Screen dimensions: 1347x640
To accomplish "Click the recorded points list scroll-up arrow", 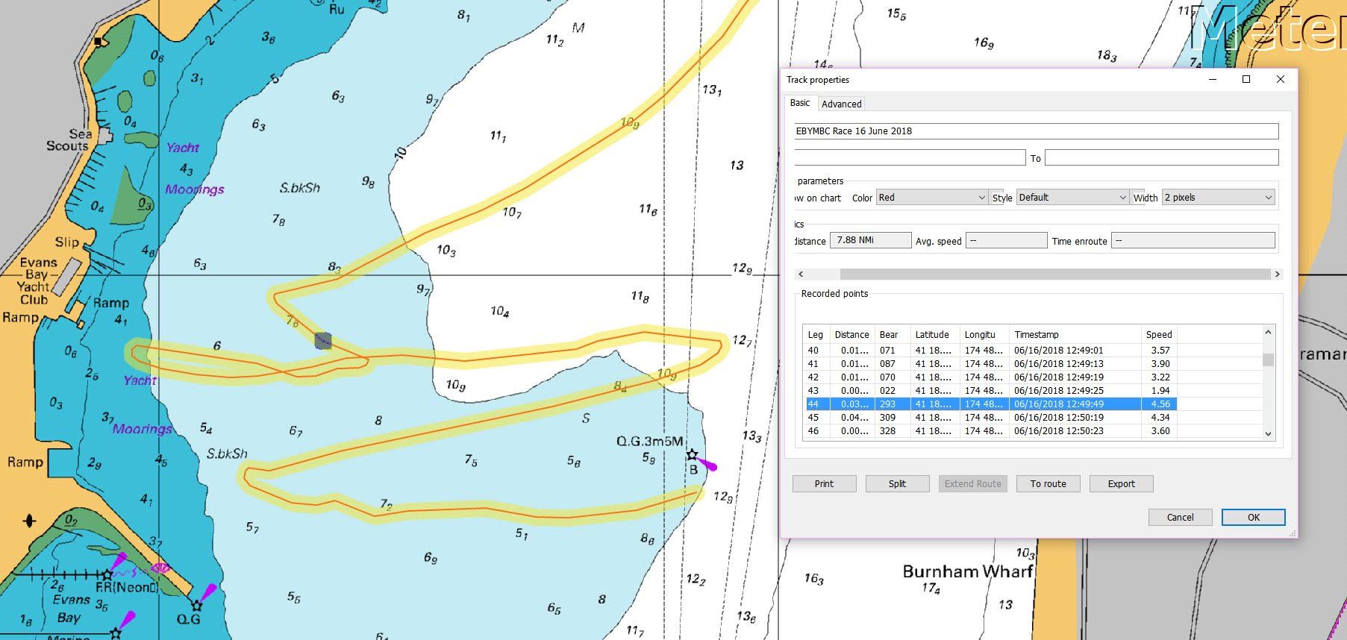I will point(1268,332).
